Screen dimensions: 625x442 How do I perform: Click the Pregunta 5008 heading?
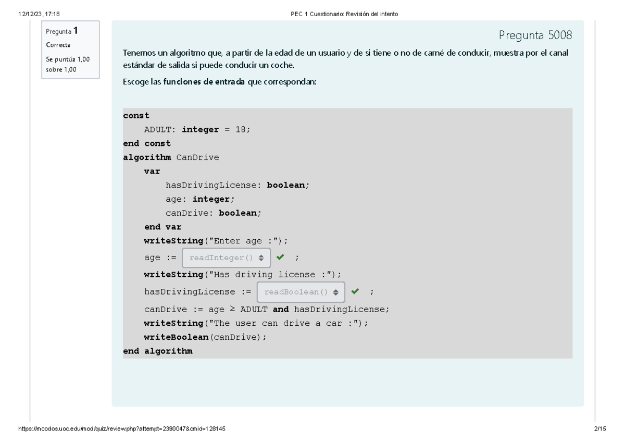click(x=535, y=34)
